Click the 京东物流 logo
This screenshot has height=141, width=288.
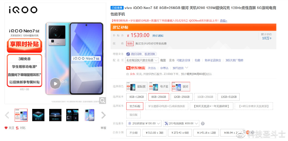(x=136, y=68)
